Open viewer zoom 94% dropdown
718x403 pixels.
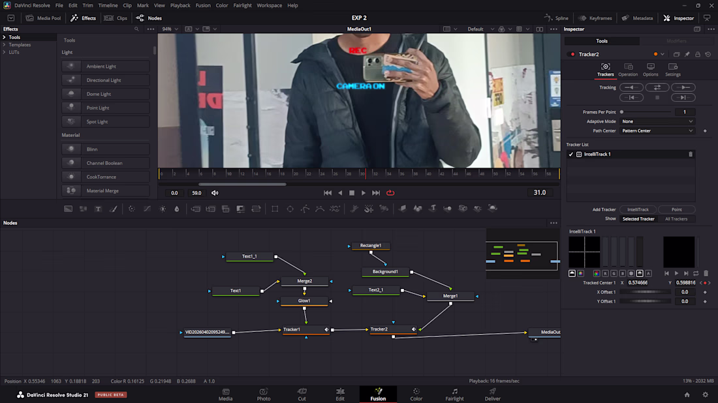point(170,29)
